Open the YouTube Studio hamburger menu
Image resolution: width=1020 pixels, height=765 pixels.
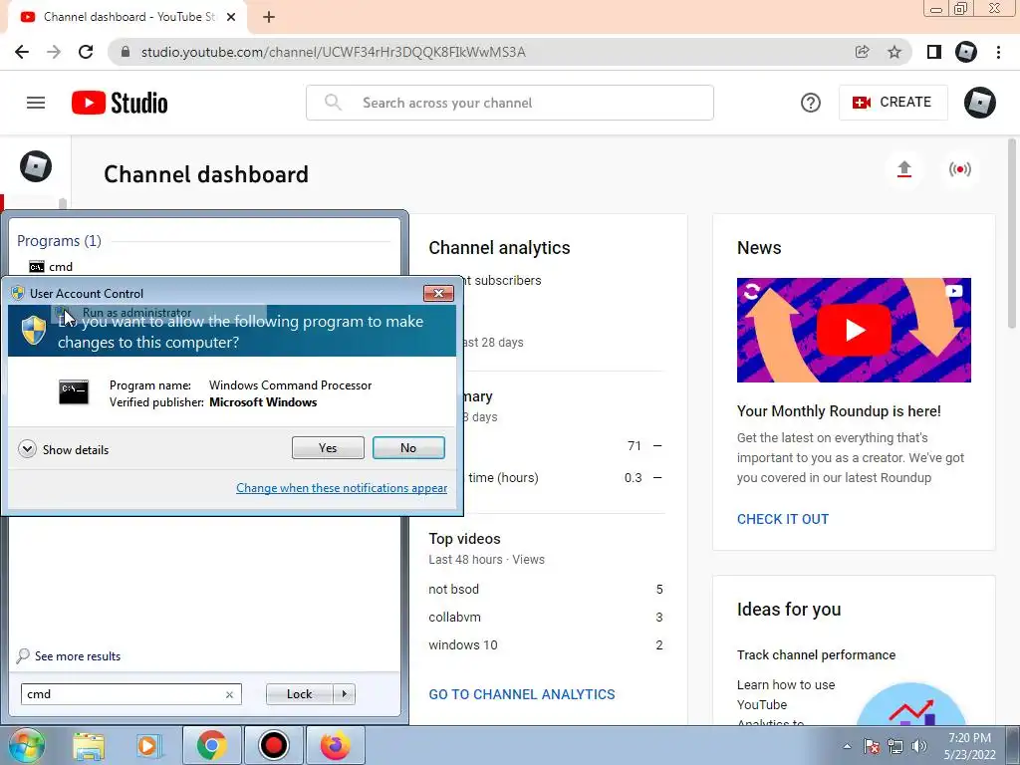click(x=36, y=103)
